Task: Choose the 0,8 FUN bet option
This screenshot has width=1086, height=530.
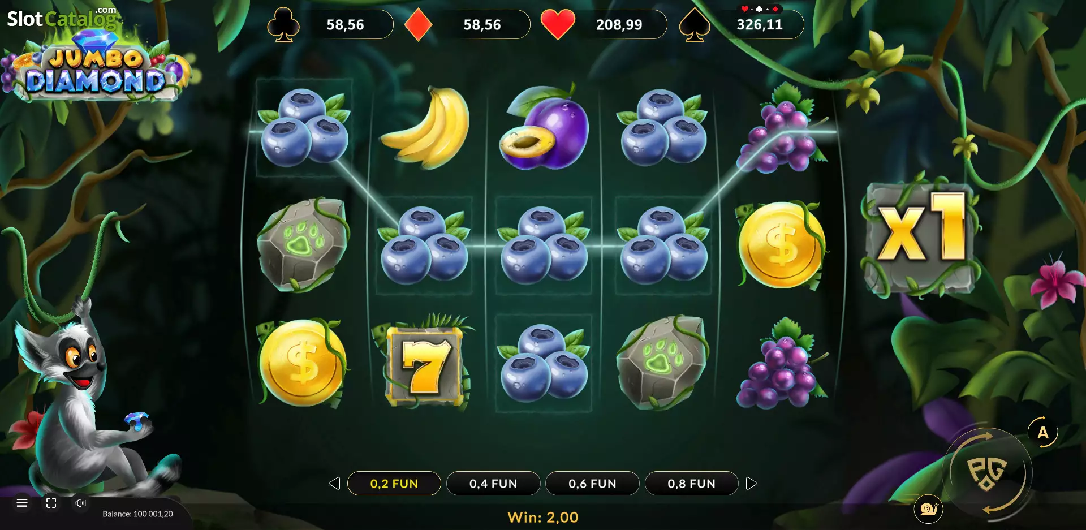Action: tap(691, 484)
